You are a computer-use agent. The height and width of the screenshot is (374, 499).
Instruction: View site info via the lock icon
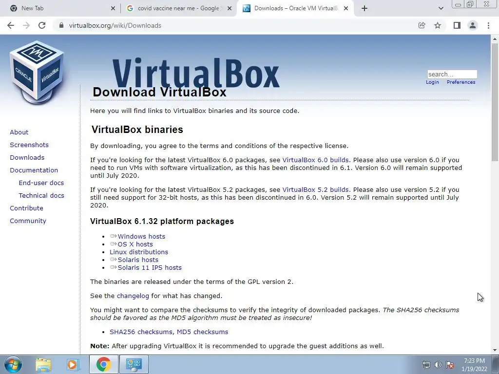(61, 25)
